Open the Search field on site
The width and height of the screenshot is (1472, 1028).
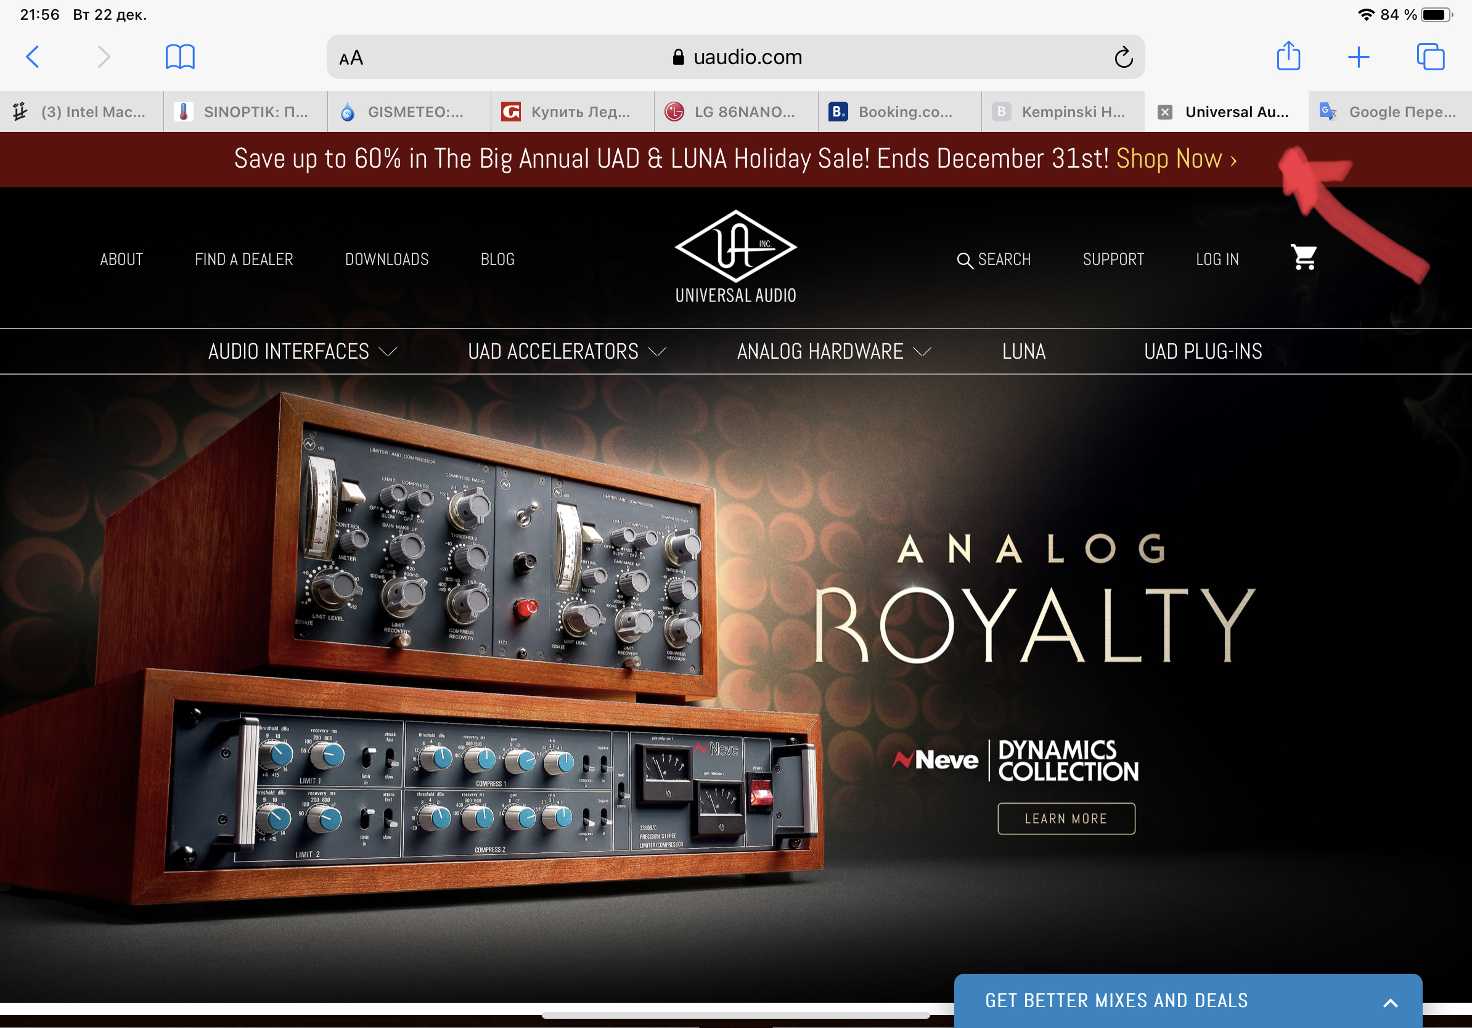(x=993, y=259)
